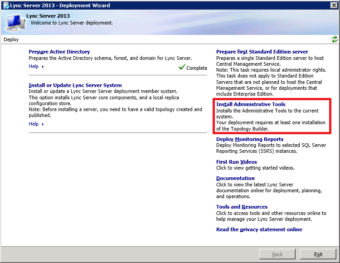The height and width of the screenshot is (263, 340).
Task: Open Tools and Resources link
Action: coord(242,207)
